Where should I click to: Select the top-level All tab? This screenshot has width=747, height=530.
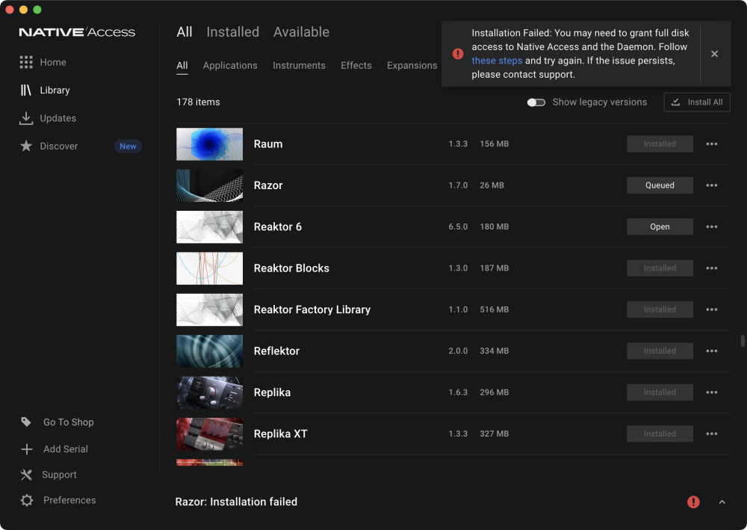pyautogui.click(x=185, y=32)
